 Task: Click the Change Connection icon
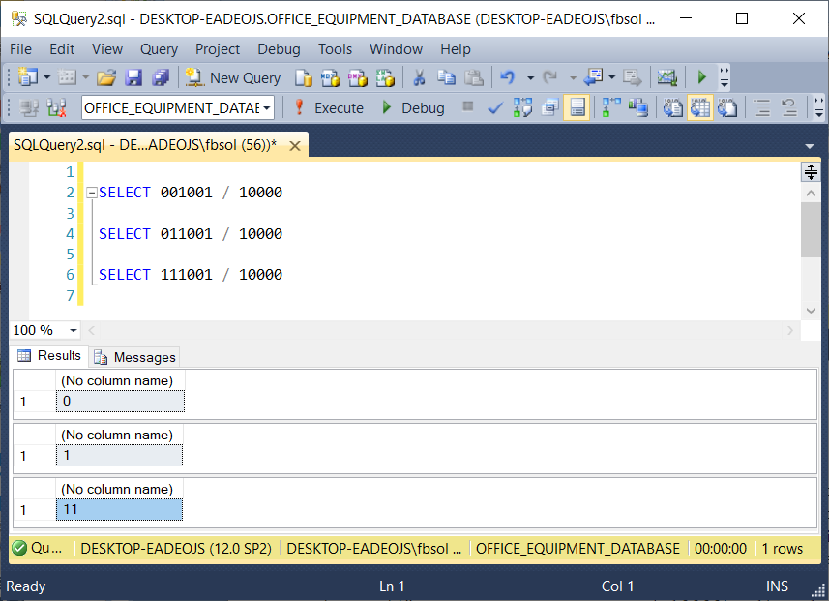pos(56,107)
